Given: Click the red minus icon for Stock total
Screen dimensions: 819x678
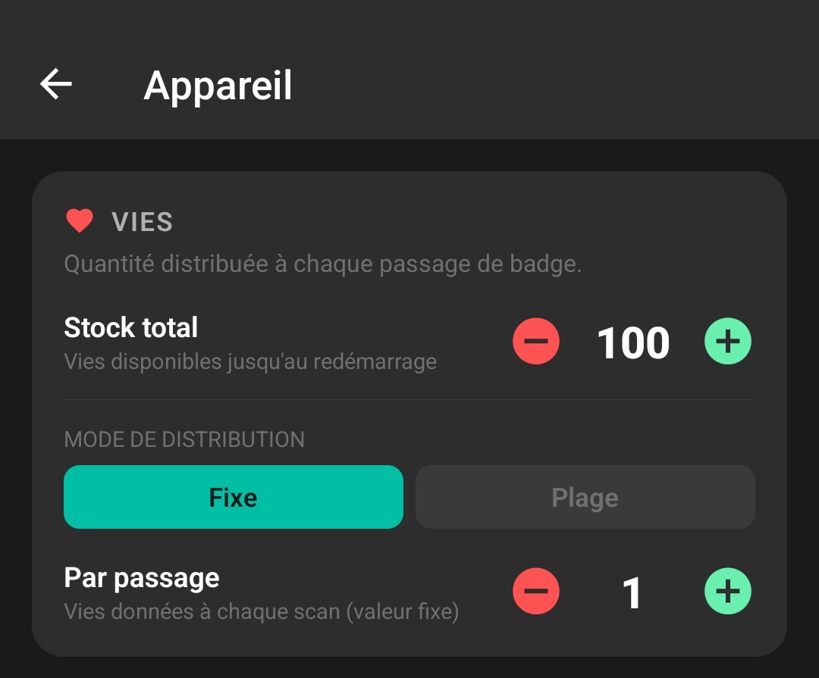Looking at the screenshot, I should (536, 342).
